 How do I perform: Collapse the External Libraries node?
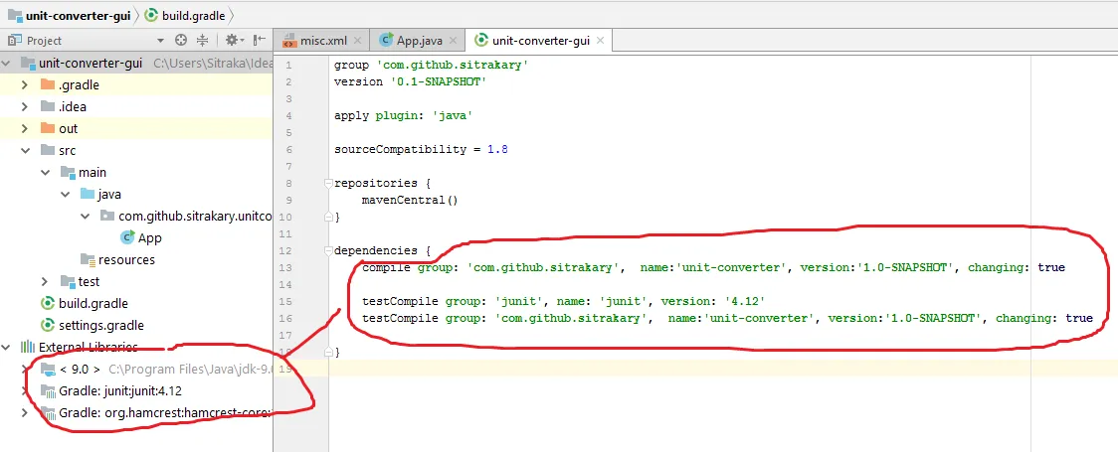[6, 347]
